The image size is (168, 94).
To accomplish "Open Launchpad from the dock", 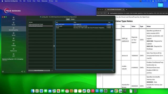I will click(x=37, y=91).
